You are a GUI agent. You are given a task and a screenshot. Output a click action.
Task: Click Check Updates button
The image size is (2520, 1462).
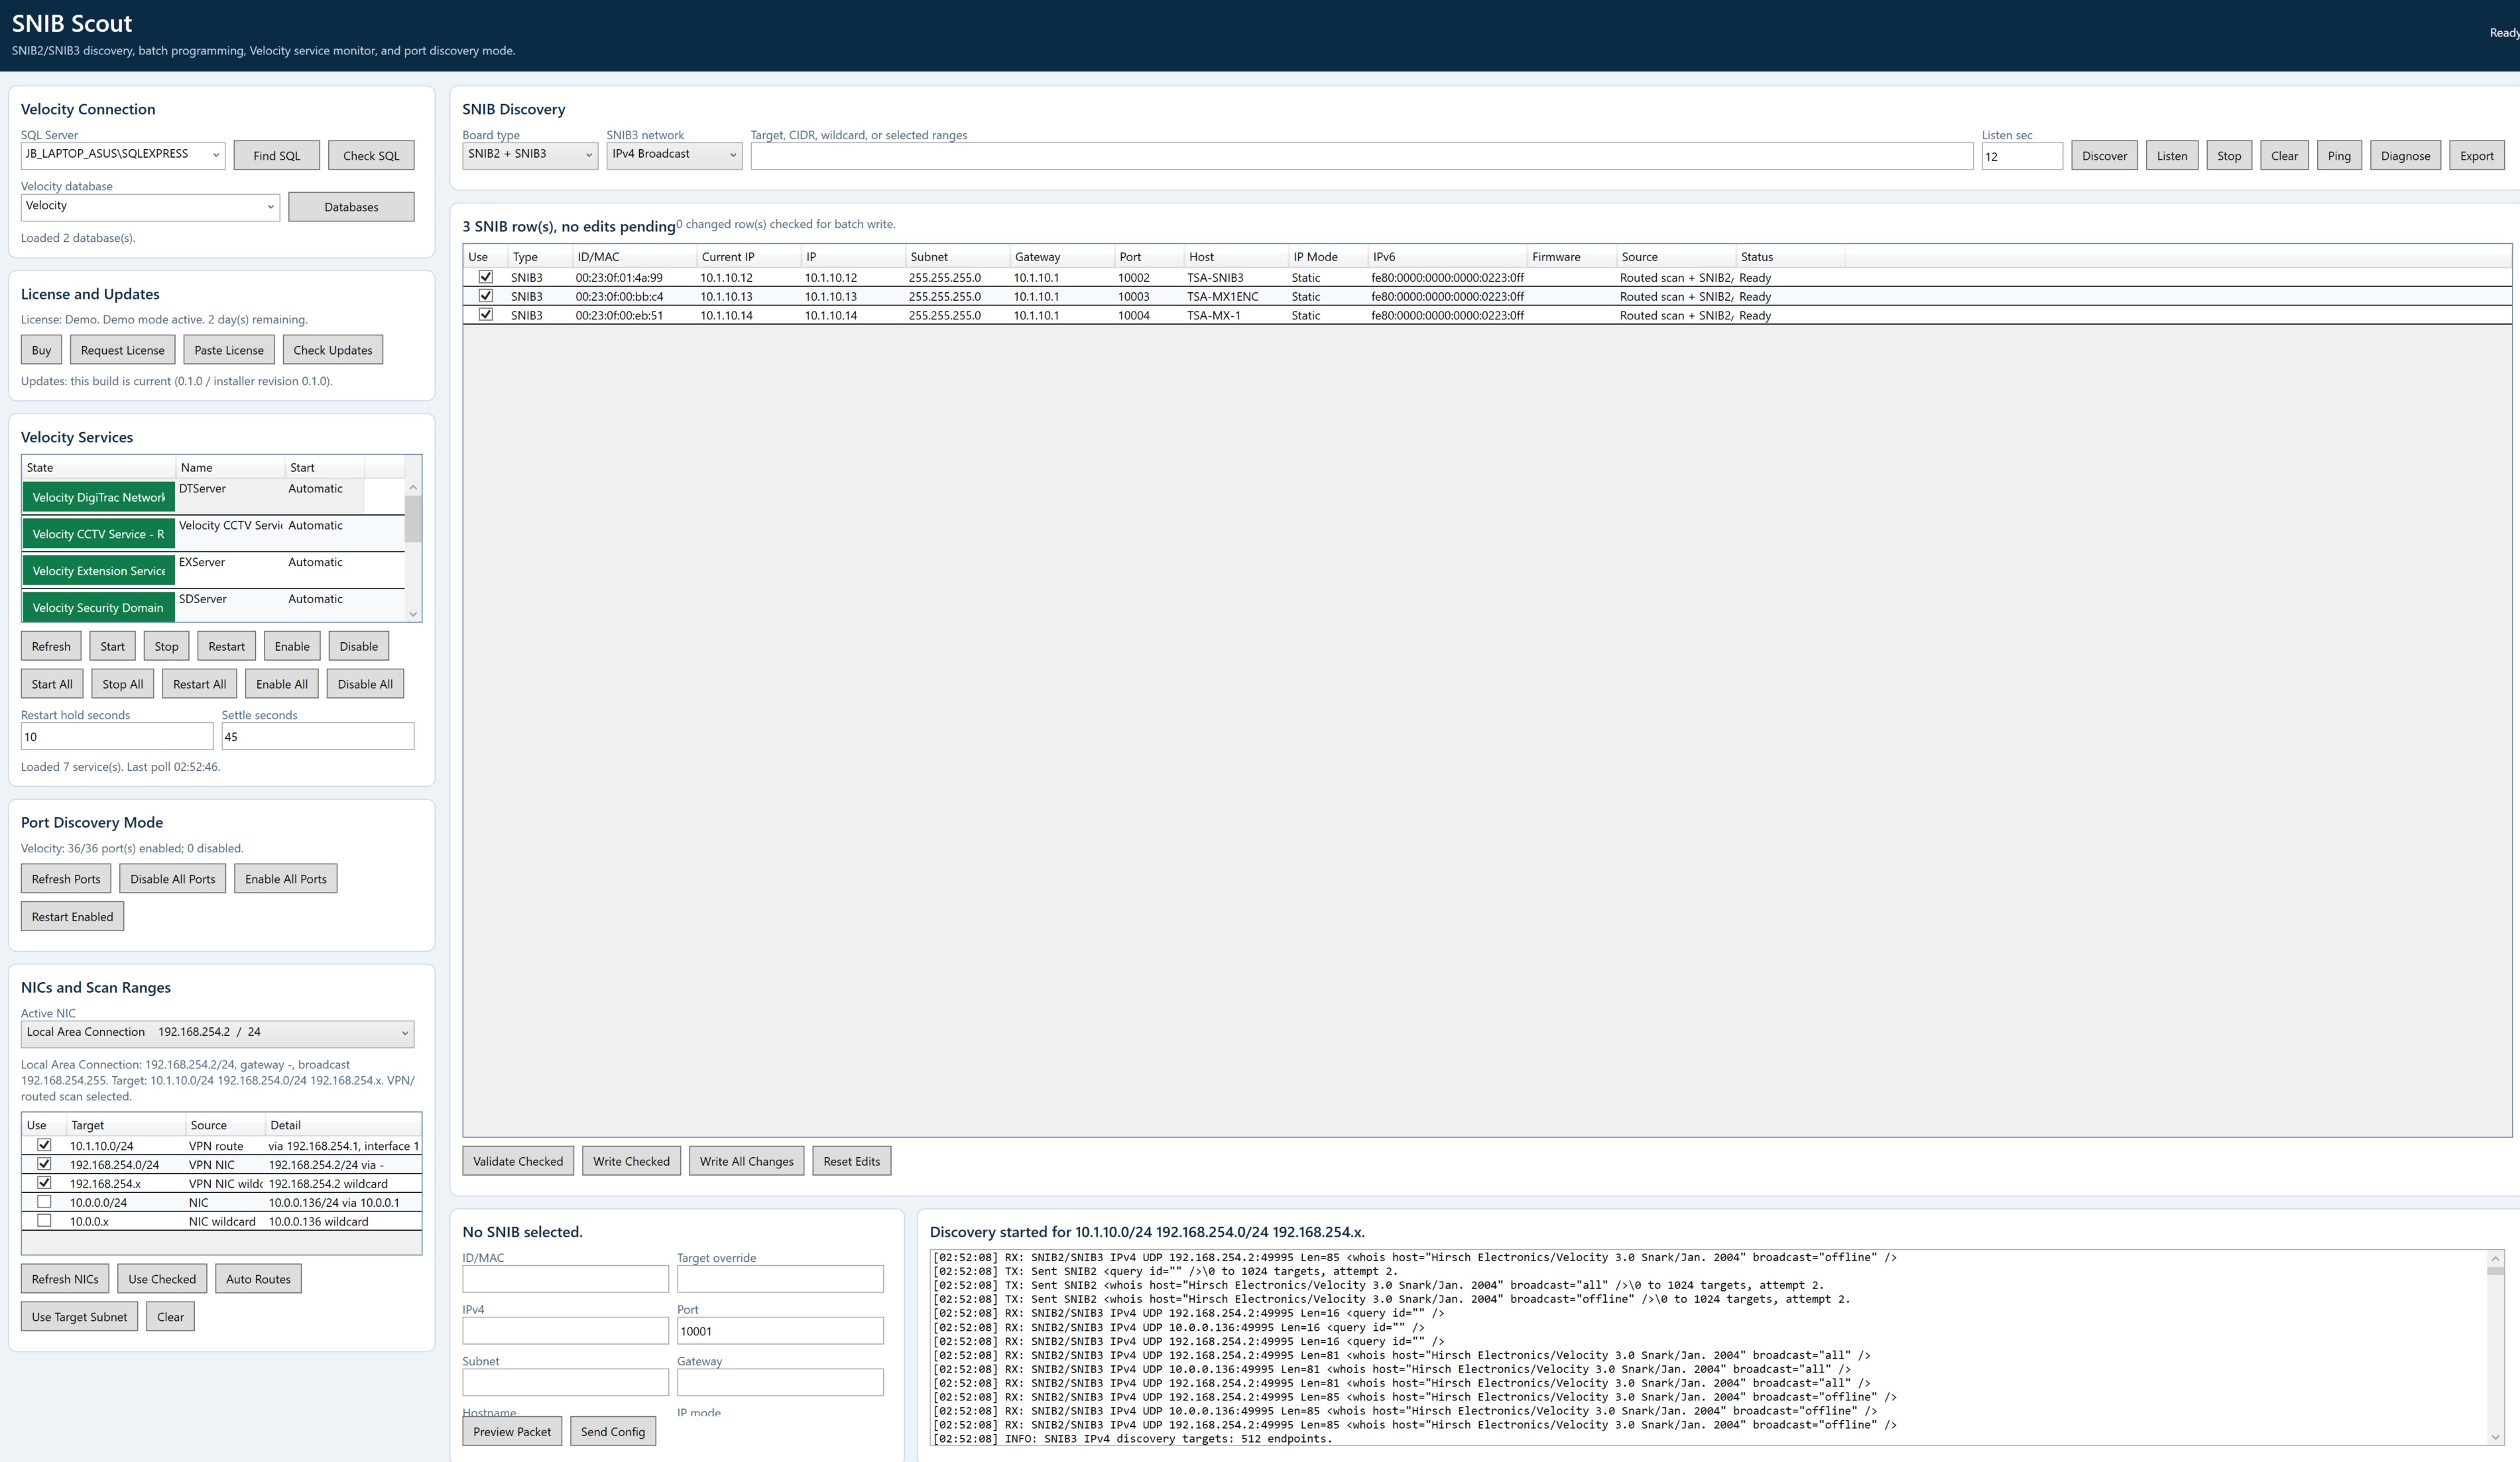pos(333,350)
